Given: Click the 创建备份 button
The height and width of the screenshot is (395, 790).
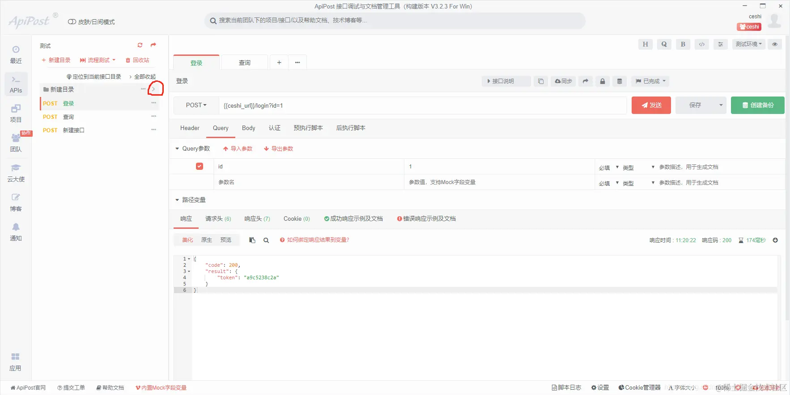Looking at the screenshot, I should pyautogui.click(x=758, y=105).
